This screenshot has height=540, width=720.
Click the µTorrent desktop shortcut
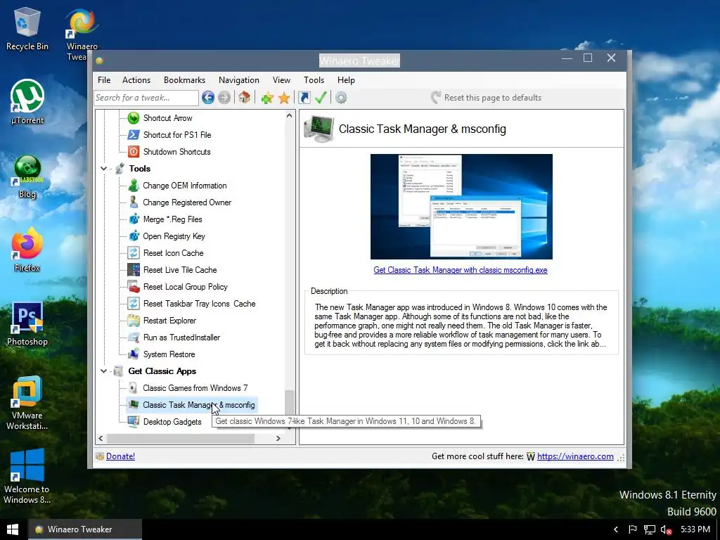point(27,102)
